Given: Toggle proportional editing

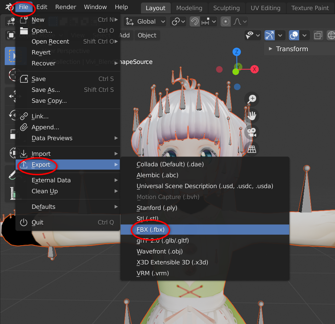Looking at the screenshot, I should [x=225, y=21].
